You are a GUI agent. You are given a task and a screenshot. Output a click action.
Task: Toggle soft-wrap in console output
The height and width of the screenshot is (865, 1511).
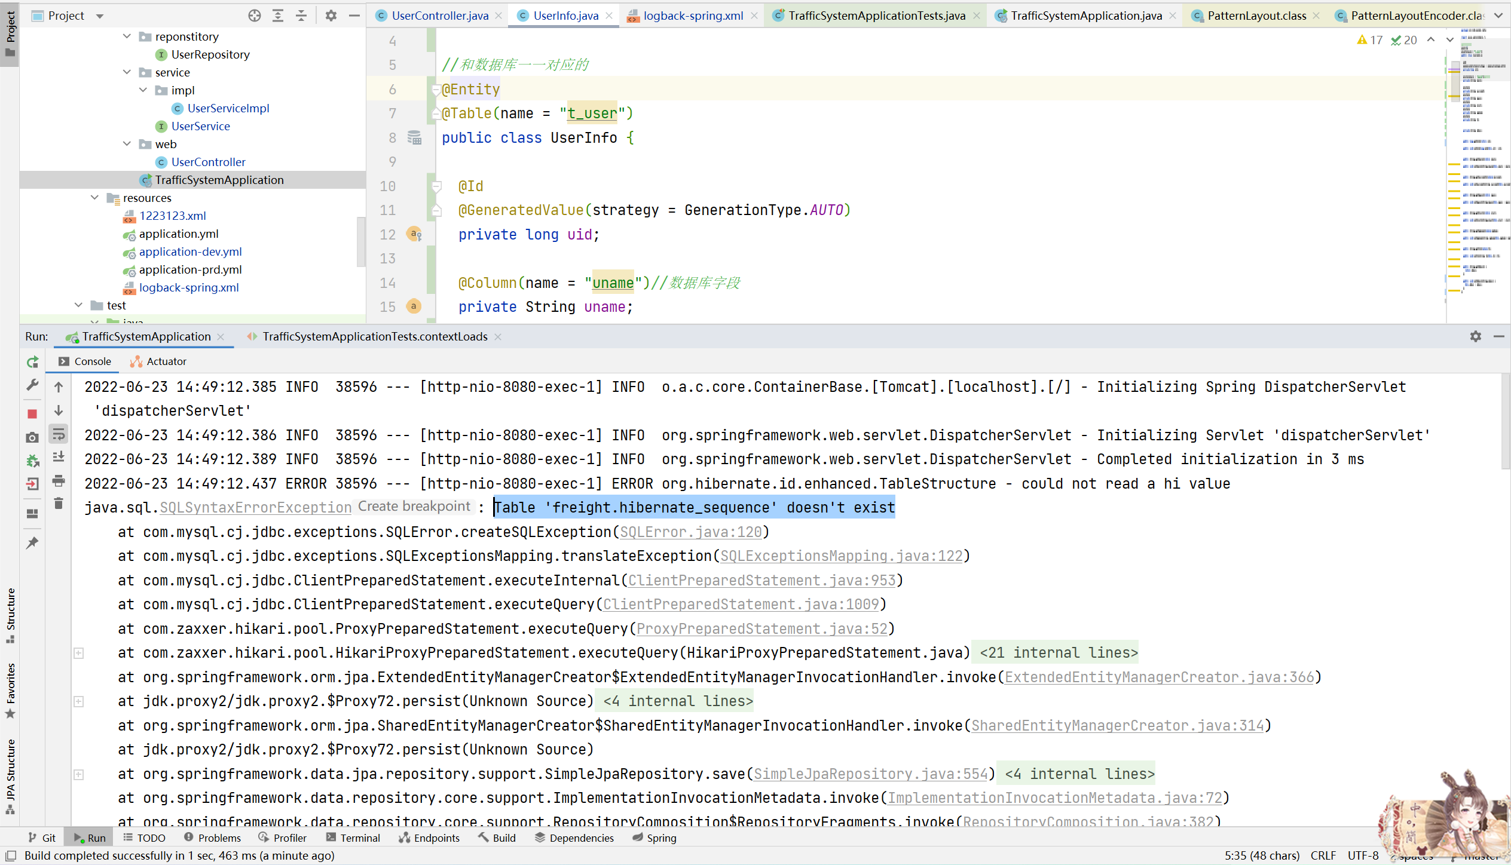[59, 434]
